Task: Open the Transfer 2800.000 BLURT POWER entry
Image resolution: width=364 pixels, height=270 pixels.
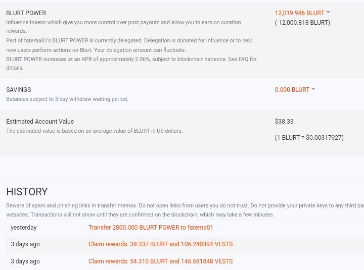Action: pyautogui.click(x=151, y=228)
